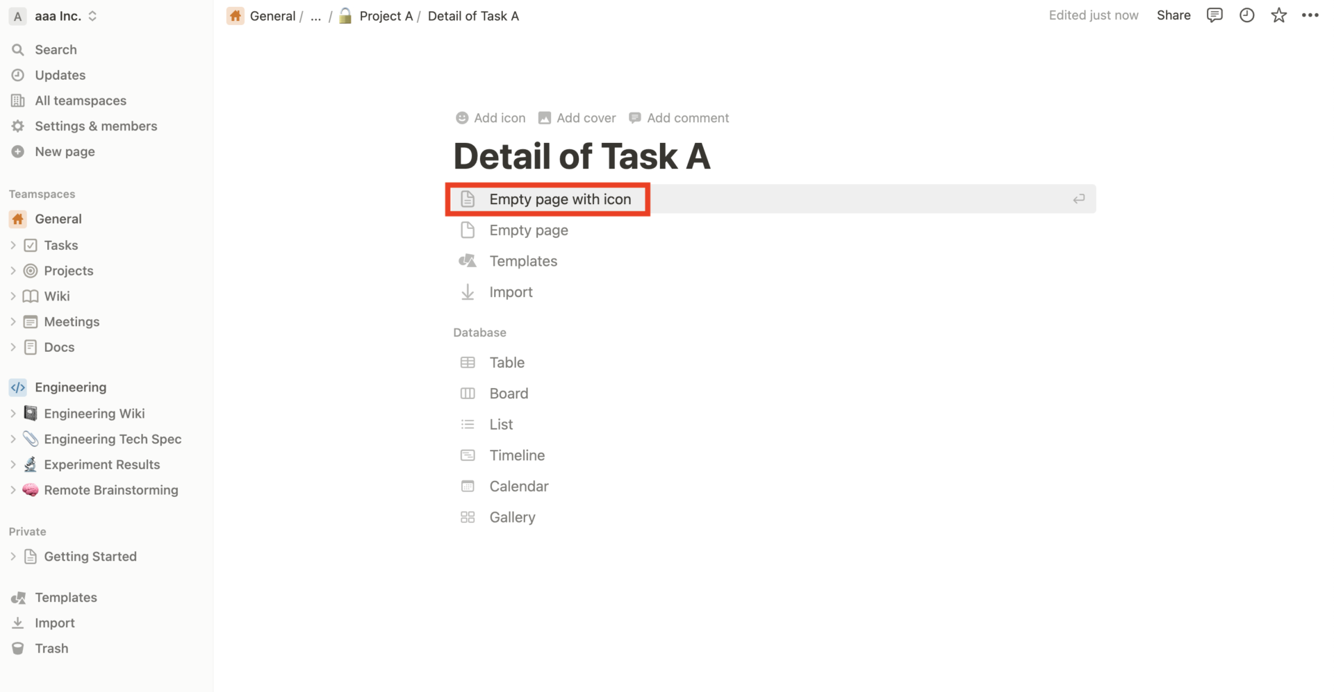Screen dimensions: 1334x692
Task: Click the comments icon in top bar
Action: [x=1214, y=15]
